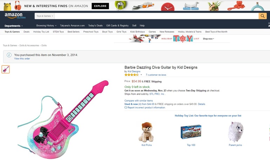Select the guitar product thumbnail
This screenshot has width=270, height=160.
click(x=6, y=69)
